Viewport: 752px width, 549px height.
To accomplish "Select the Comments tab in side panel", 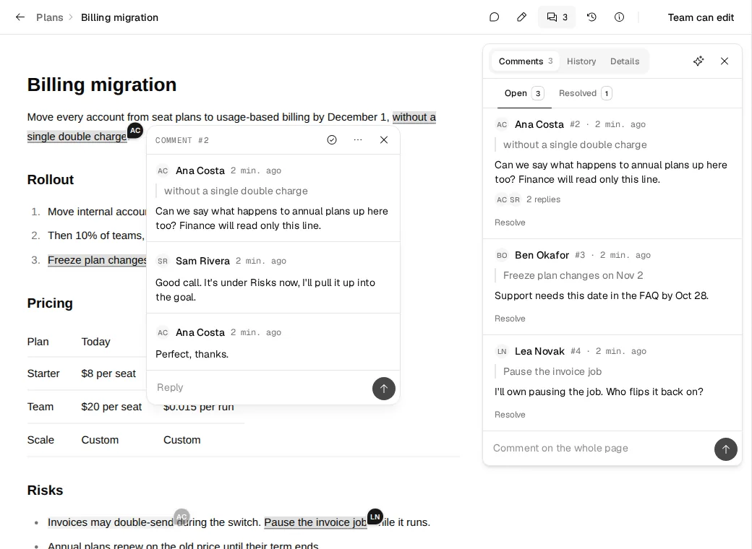I will pos(525,61).
